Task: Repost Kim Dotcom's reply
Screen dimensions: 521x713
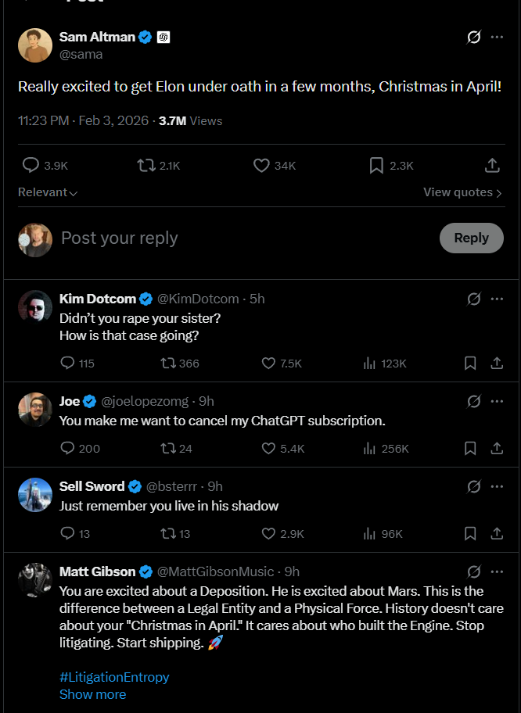Action: [167, 363]
